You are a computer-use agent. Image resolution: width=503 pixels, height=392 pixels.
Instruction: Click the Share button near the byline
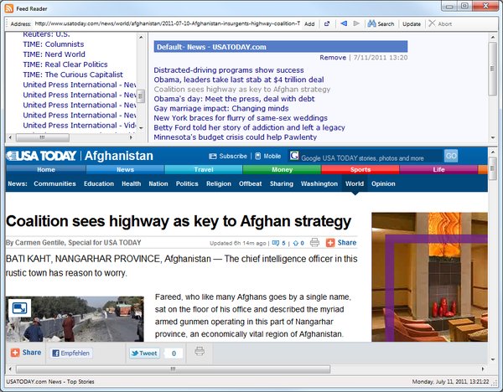(341, 243)
